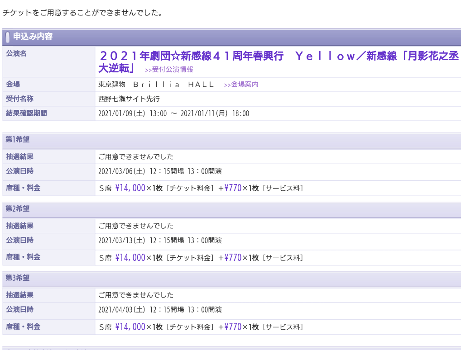This screenshot has height=350, width=461.
Task: Click the 結果確認期間 row label
Action: pyautogui.click(x=26, y=114)
